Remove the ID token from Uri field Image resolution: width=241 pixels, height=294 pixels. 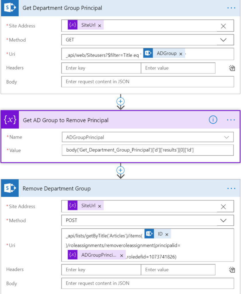[167, 234]
